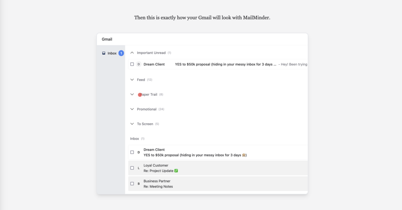Click the Inbox section heading above emails
The image size is (402, 210).
(134, 139)
